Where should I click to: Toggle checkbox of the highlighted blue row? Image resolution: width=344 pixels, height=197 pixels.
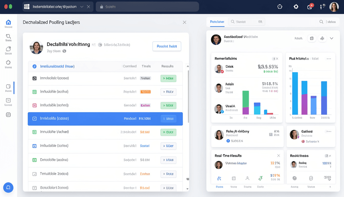pos(35,119)
